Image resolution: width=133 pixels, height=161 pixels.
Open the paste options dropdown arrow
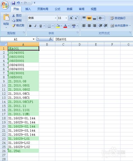click(x=6, y=28)
